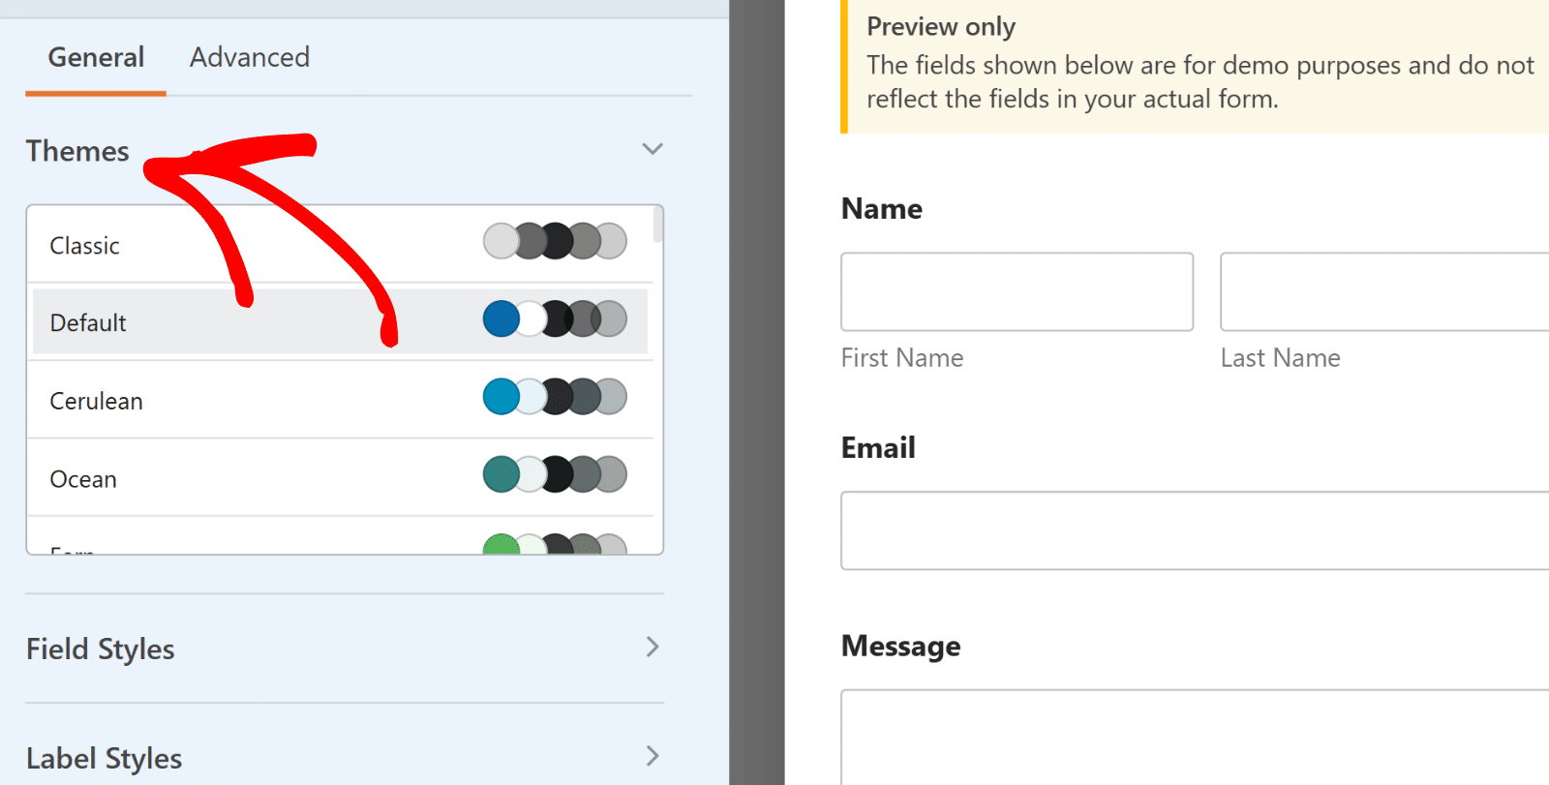
Task: Click inside the First Name input field
Action: pyautogui.click(x=1016, y=291)
